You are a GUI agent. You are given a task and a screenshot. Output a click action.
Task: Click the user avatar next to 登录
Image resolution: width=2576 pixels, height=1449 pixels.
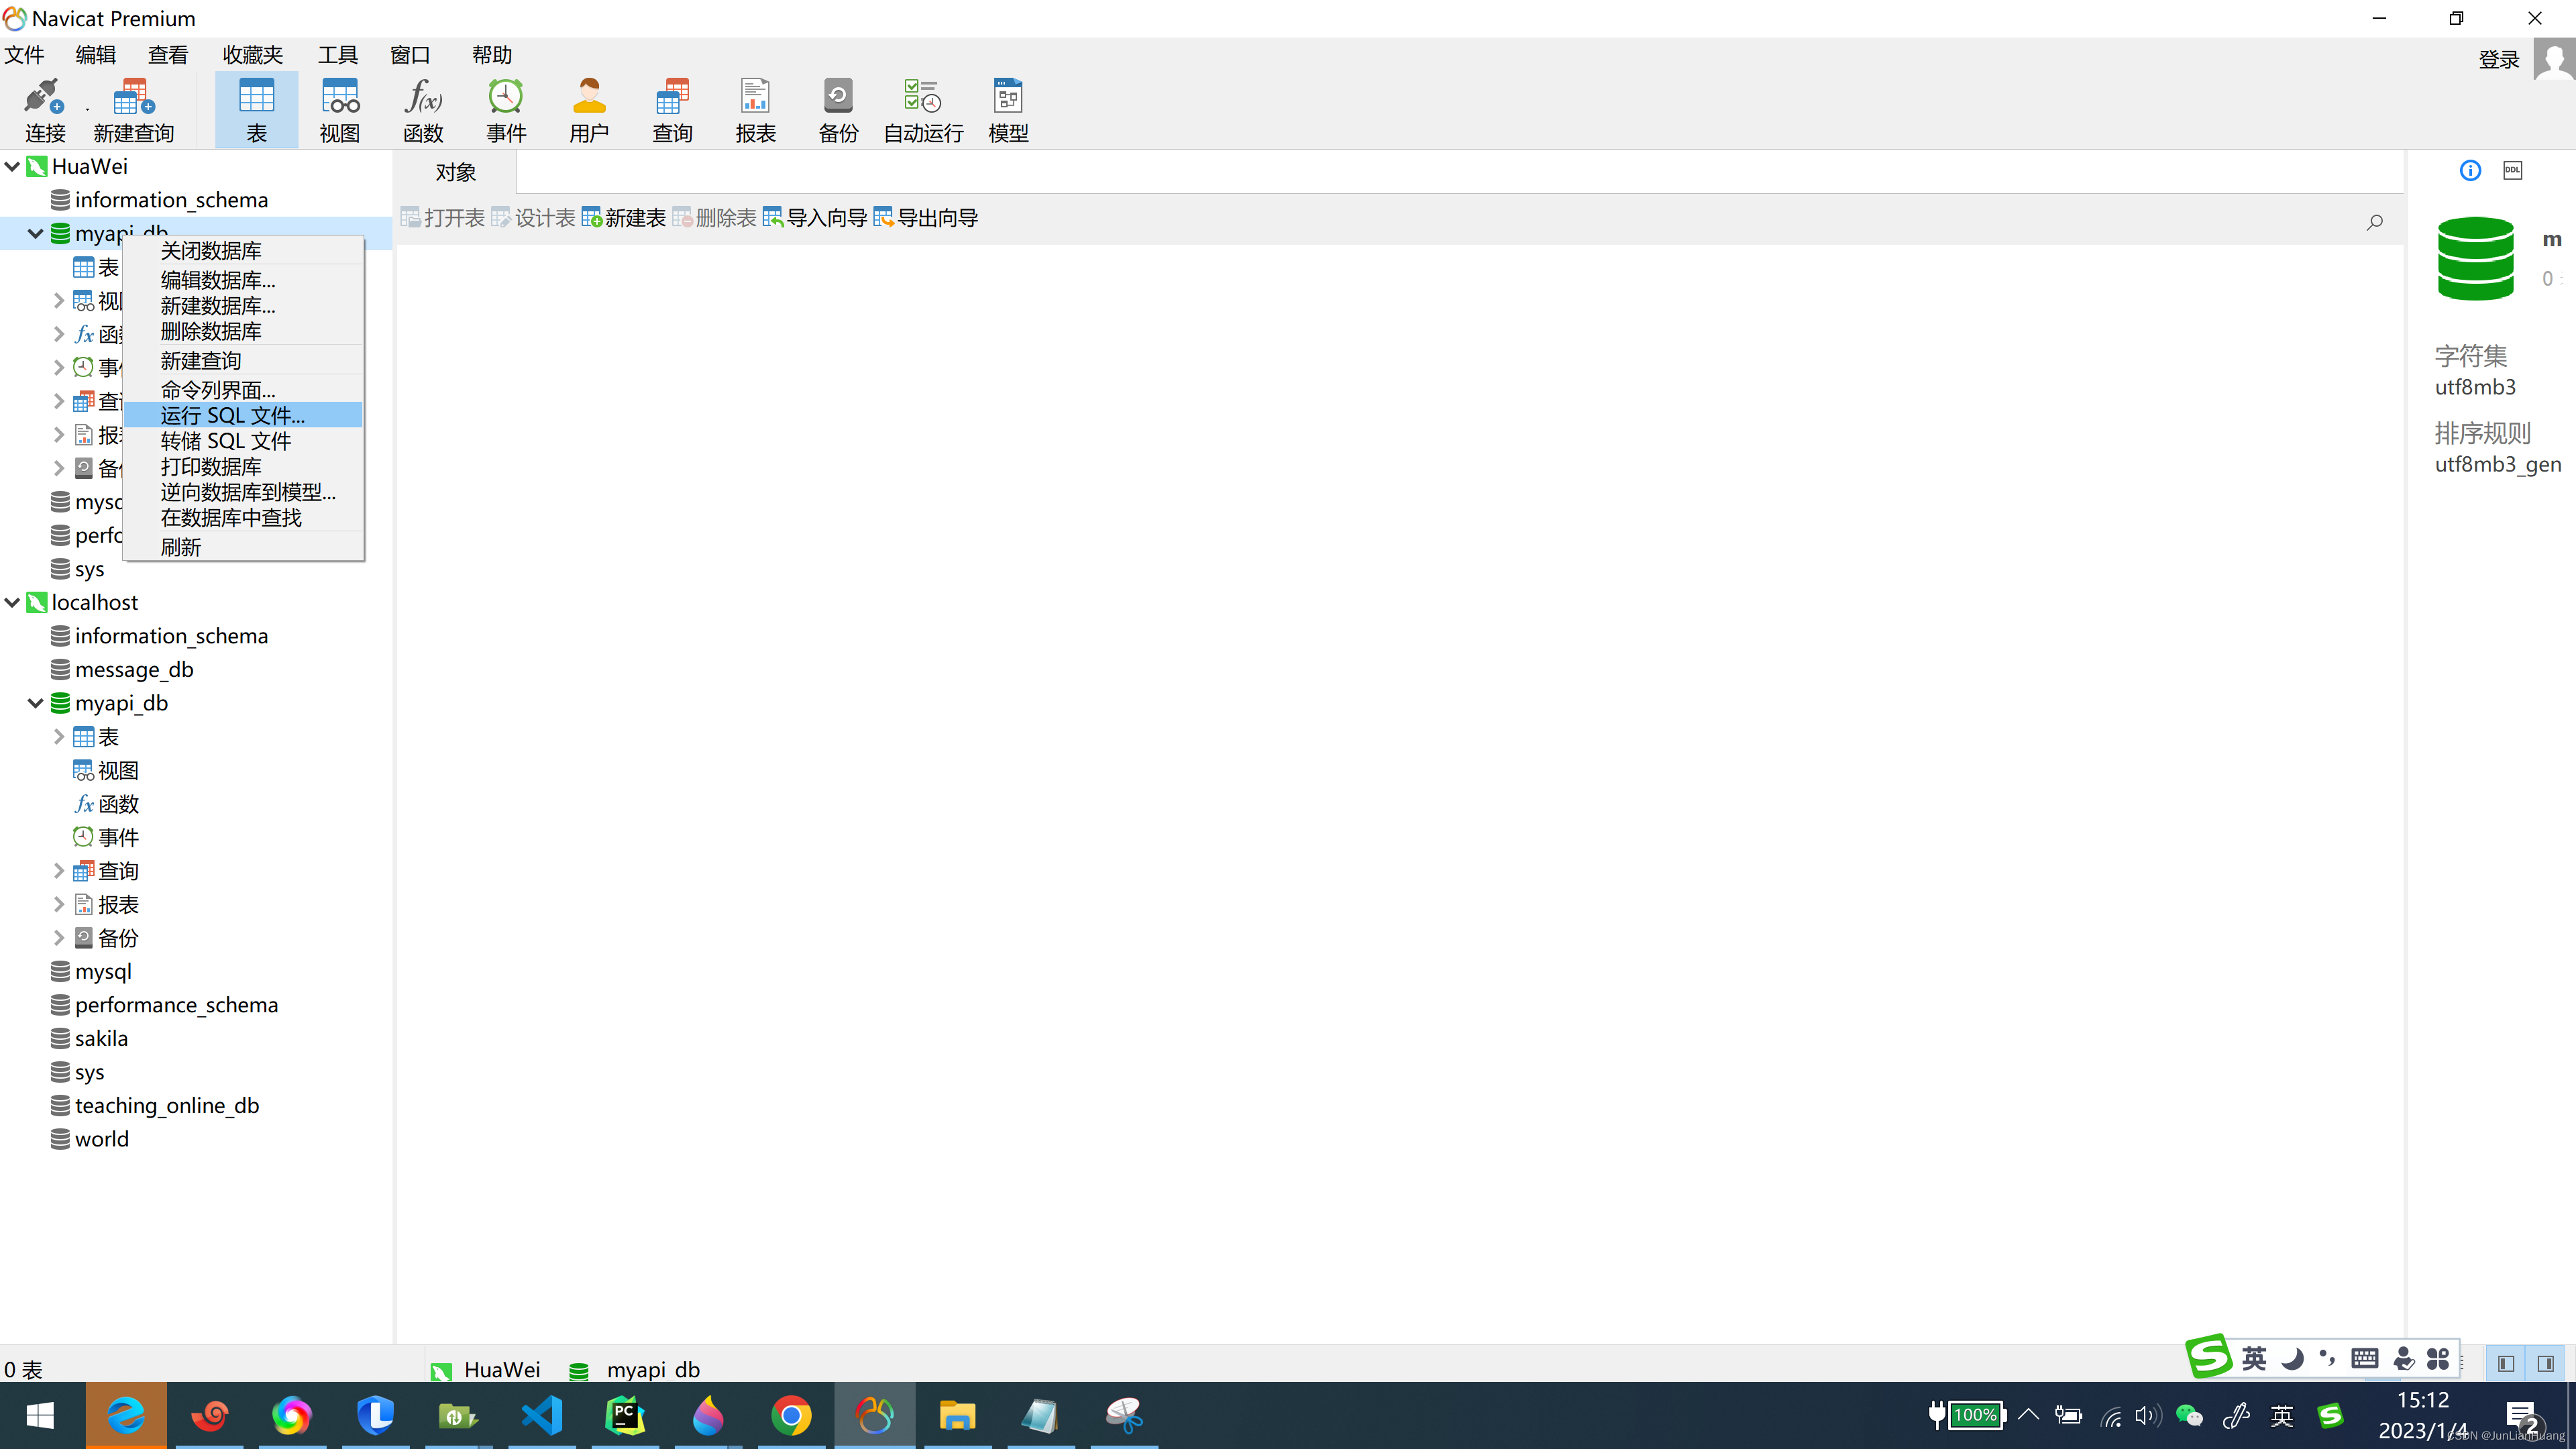pyautogui.click(x=2554, y=59)
